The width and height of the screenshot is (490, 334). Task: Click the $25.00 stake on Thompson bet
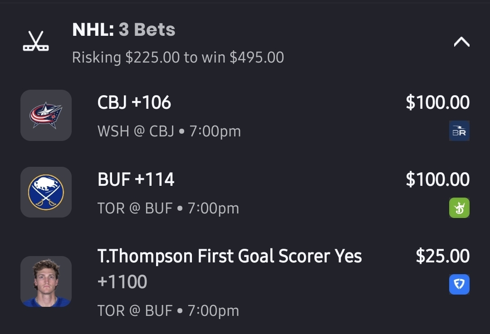coord(442,257)
